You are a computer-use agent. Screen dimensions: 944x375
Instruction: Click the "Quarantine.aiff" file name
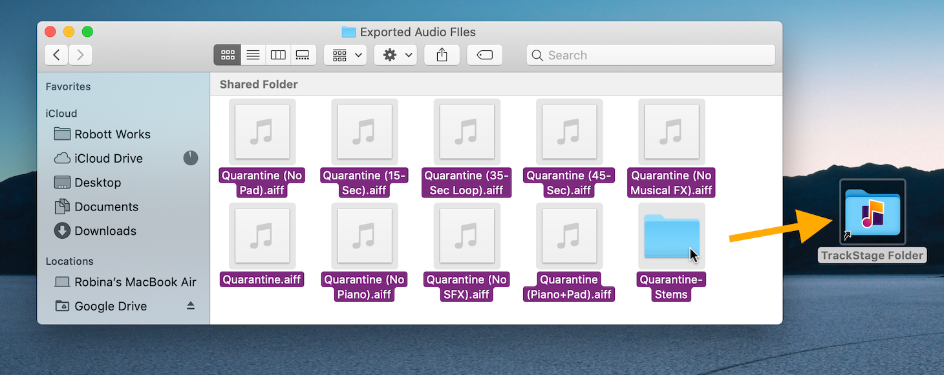point(262,279)
